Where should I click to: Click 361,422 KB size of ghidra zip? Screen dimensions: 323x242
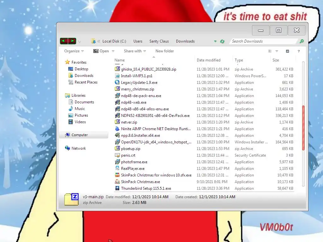click(x=284, y=69)
